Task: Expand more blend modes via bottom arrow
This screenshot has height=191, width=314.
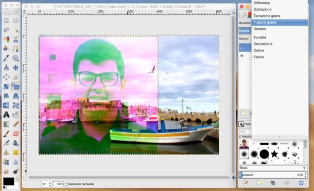Action: pyautogui.click(x=280, y=137)
